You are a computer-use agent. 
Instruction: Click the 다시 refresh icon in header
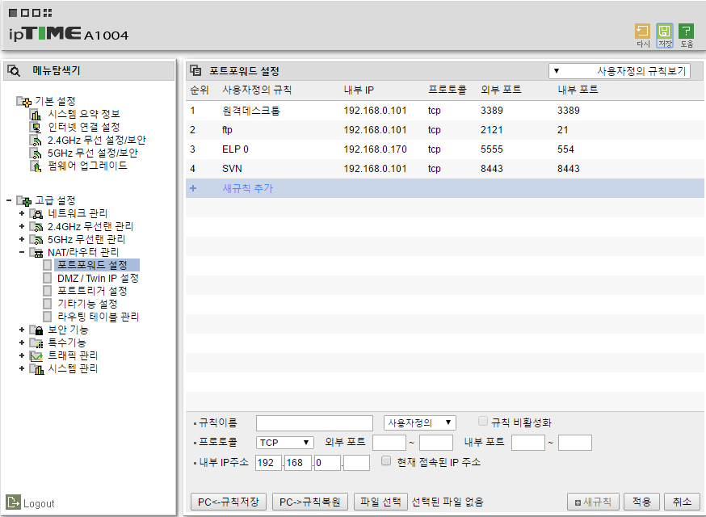[x=642, y=31]
